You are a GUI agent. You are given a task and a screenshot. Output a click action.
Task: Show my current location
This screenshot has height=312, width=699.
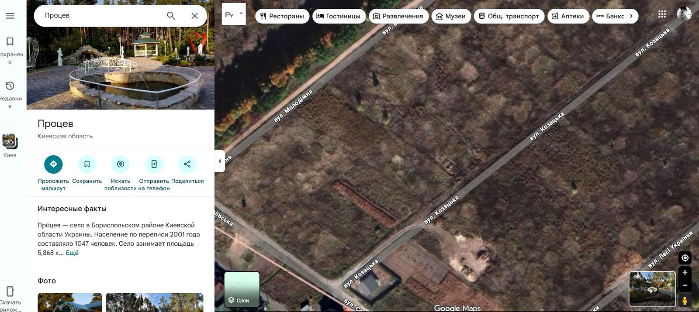click(x=685, y=258)
